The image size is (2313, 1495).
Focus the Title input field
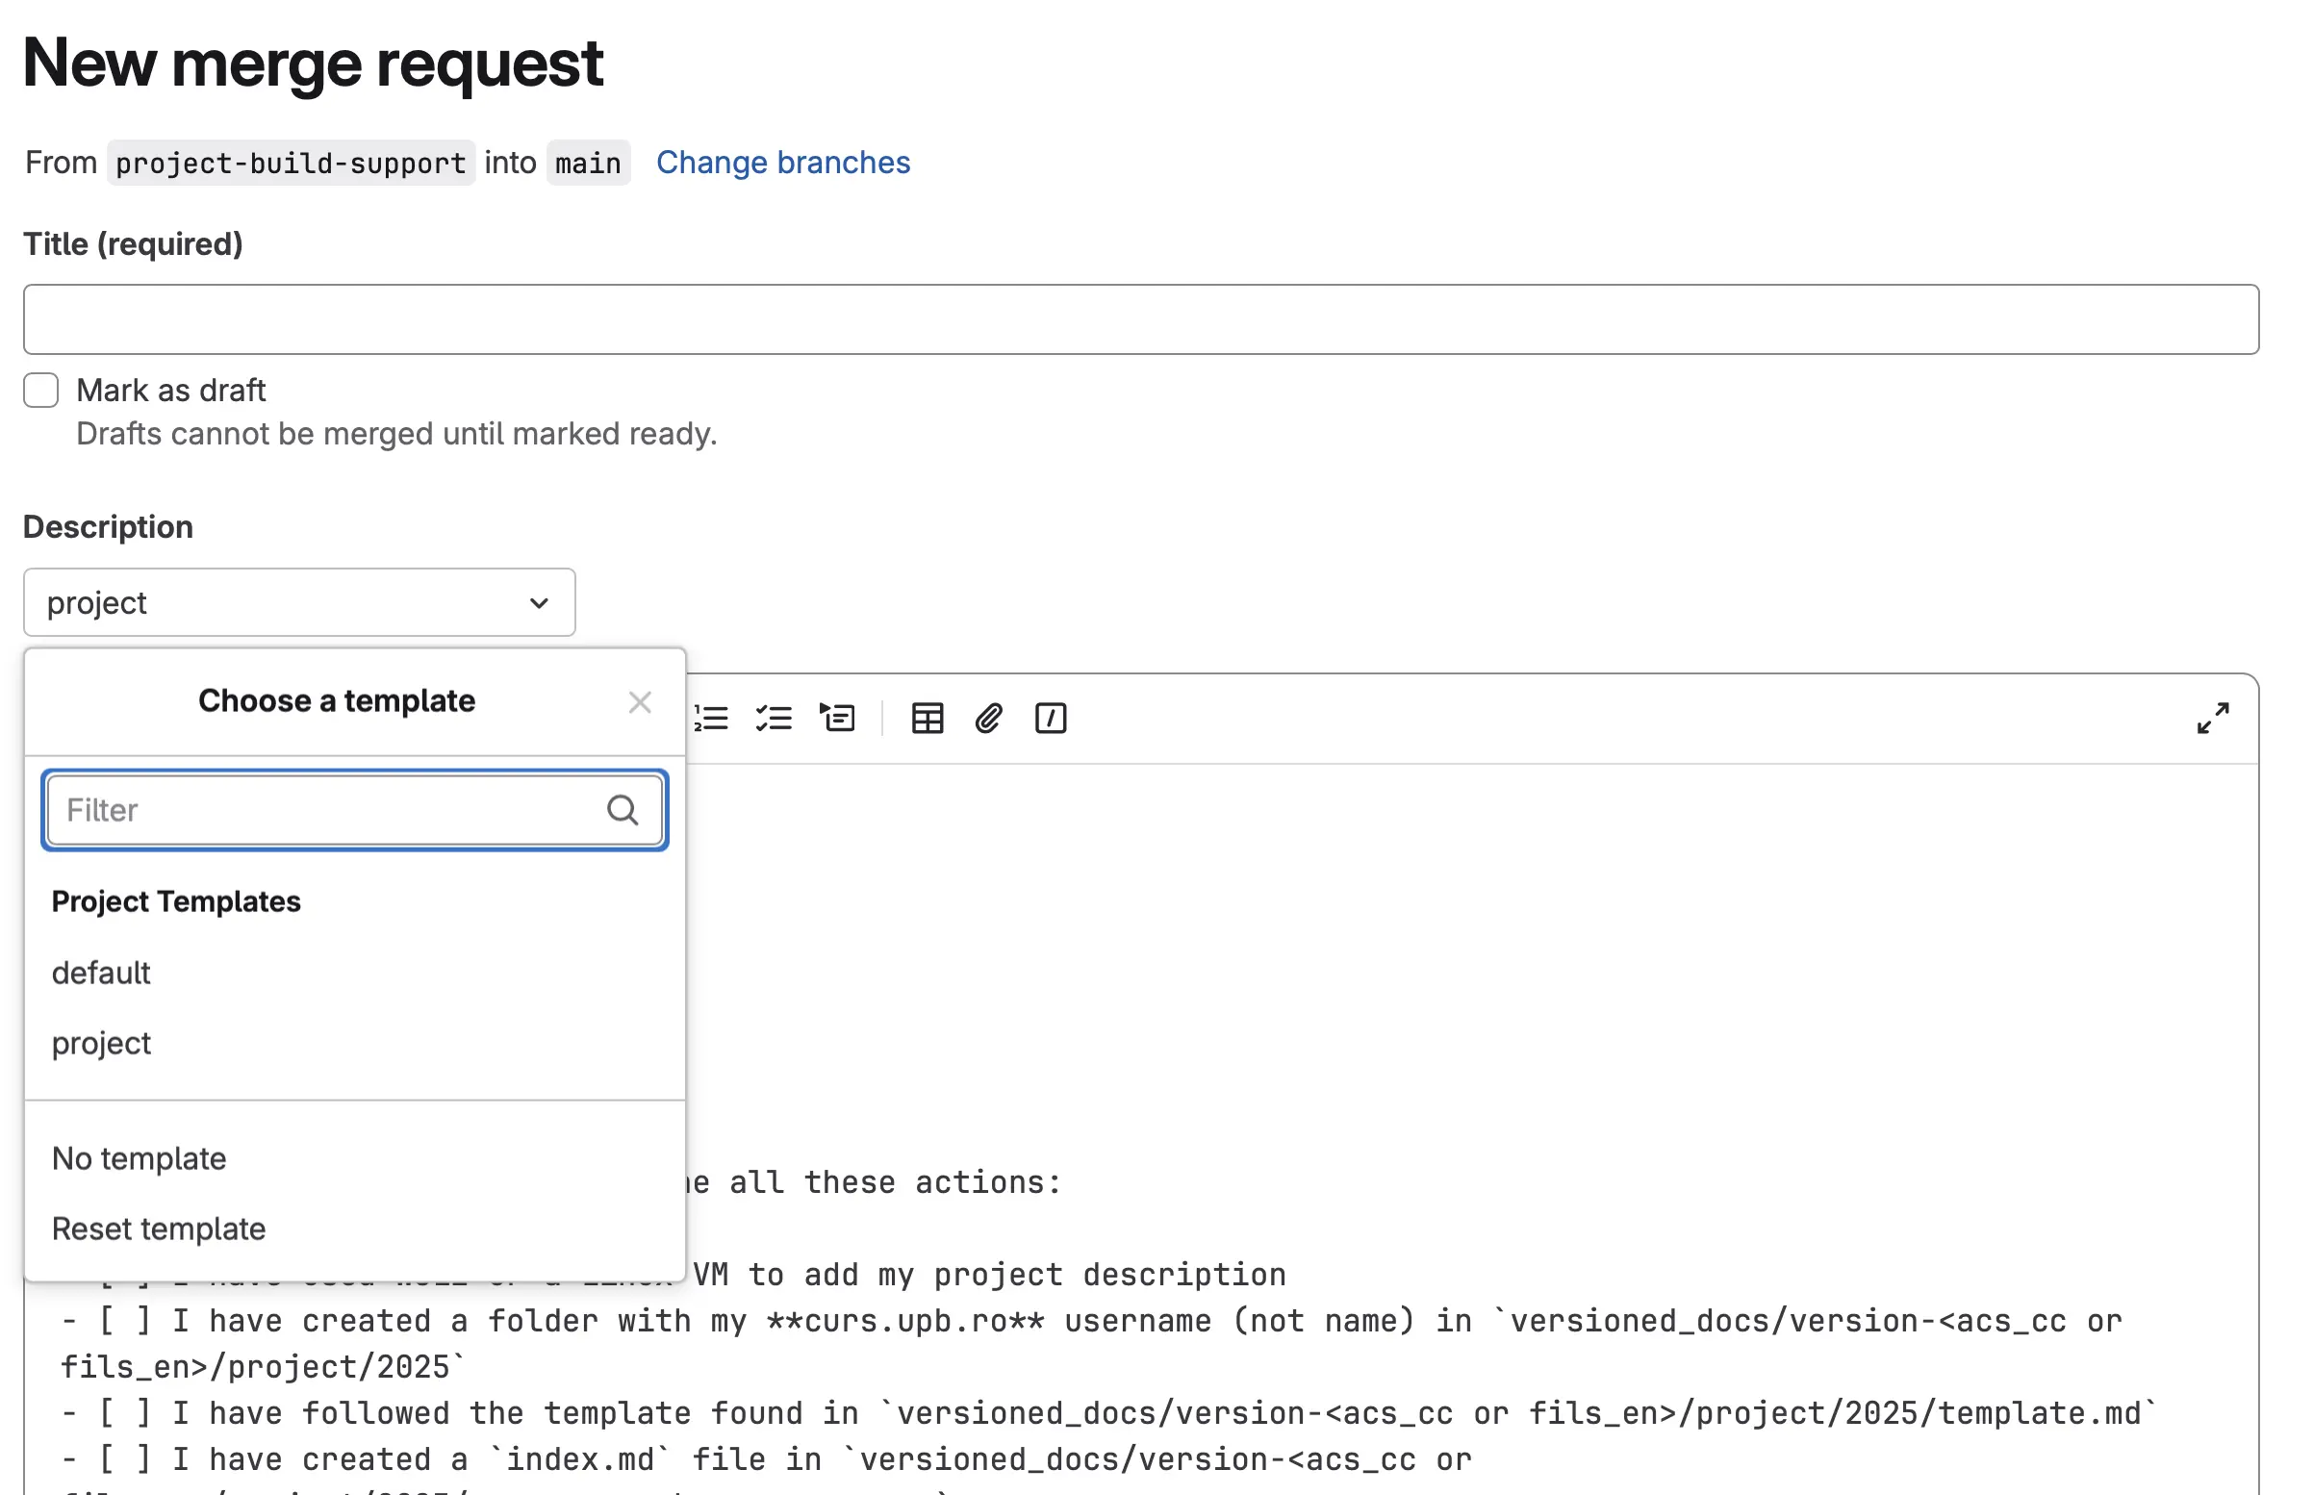(1140, 319)
